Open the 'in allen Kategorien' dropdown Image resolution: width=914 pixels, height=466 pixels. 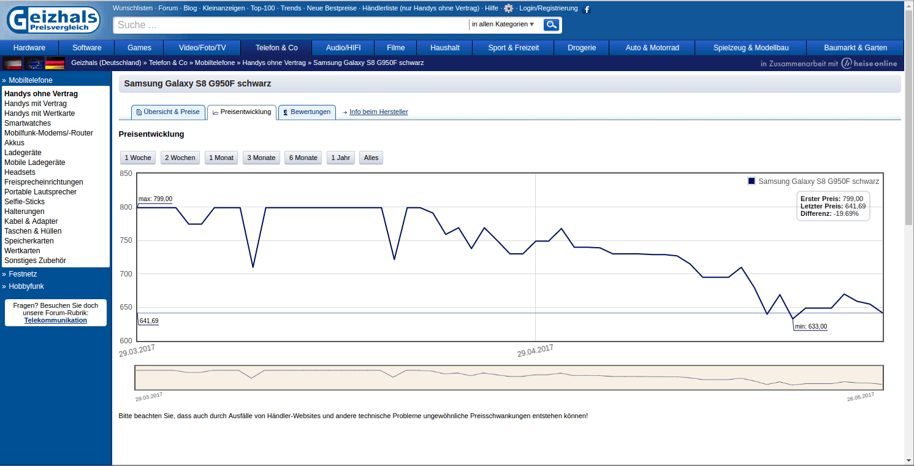coord(504,25)
